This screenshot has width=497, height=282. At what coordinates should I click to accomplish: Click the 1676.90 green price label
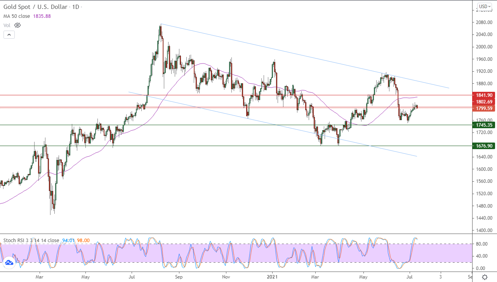click(484, 146)
